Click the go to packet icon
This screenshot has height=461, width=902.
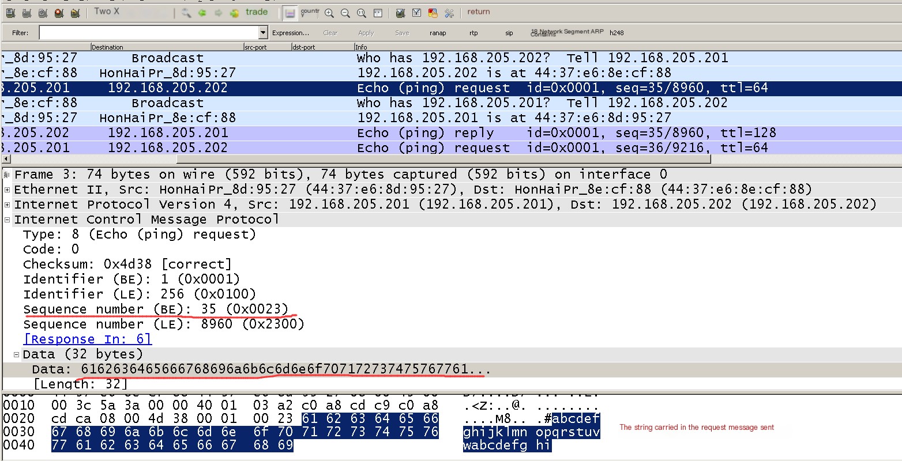pyautogui.click(x=234, y=12)
